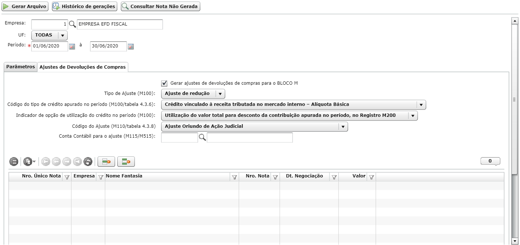Click the Conta Contábil description field
The image size is (520, 245).
250,138
